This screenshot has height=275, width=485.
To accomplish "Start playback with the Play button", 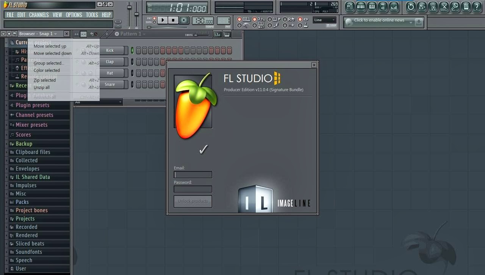I will 163,20.
